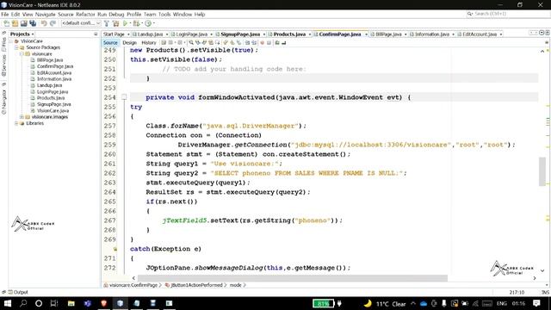This screenshot has height=310, width=551.
Task: Click the Redo toolbar icon
Action: (x=53, y=23)
